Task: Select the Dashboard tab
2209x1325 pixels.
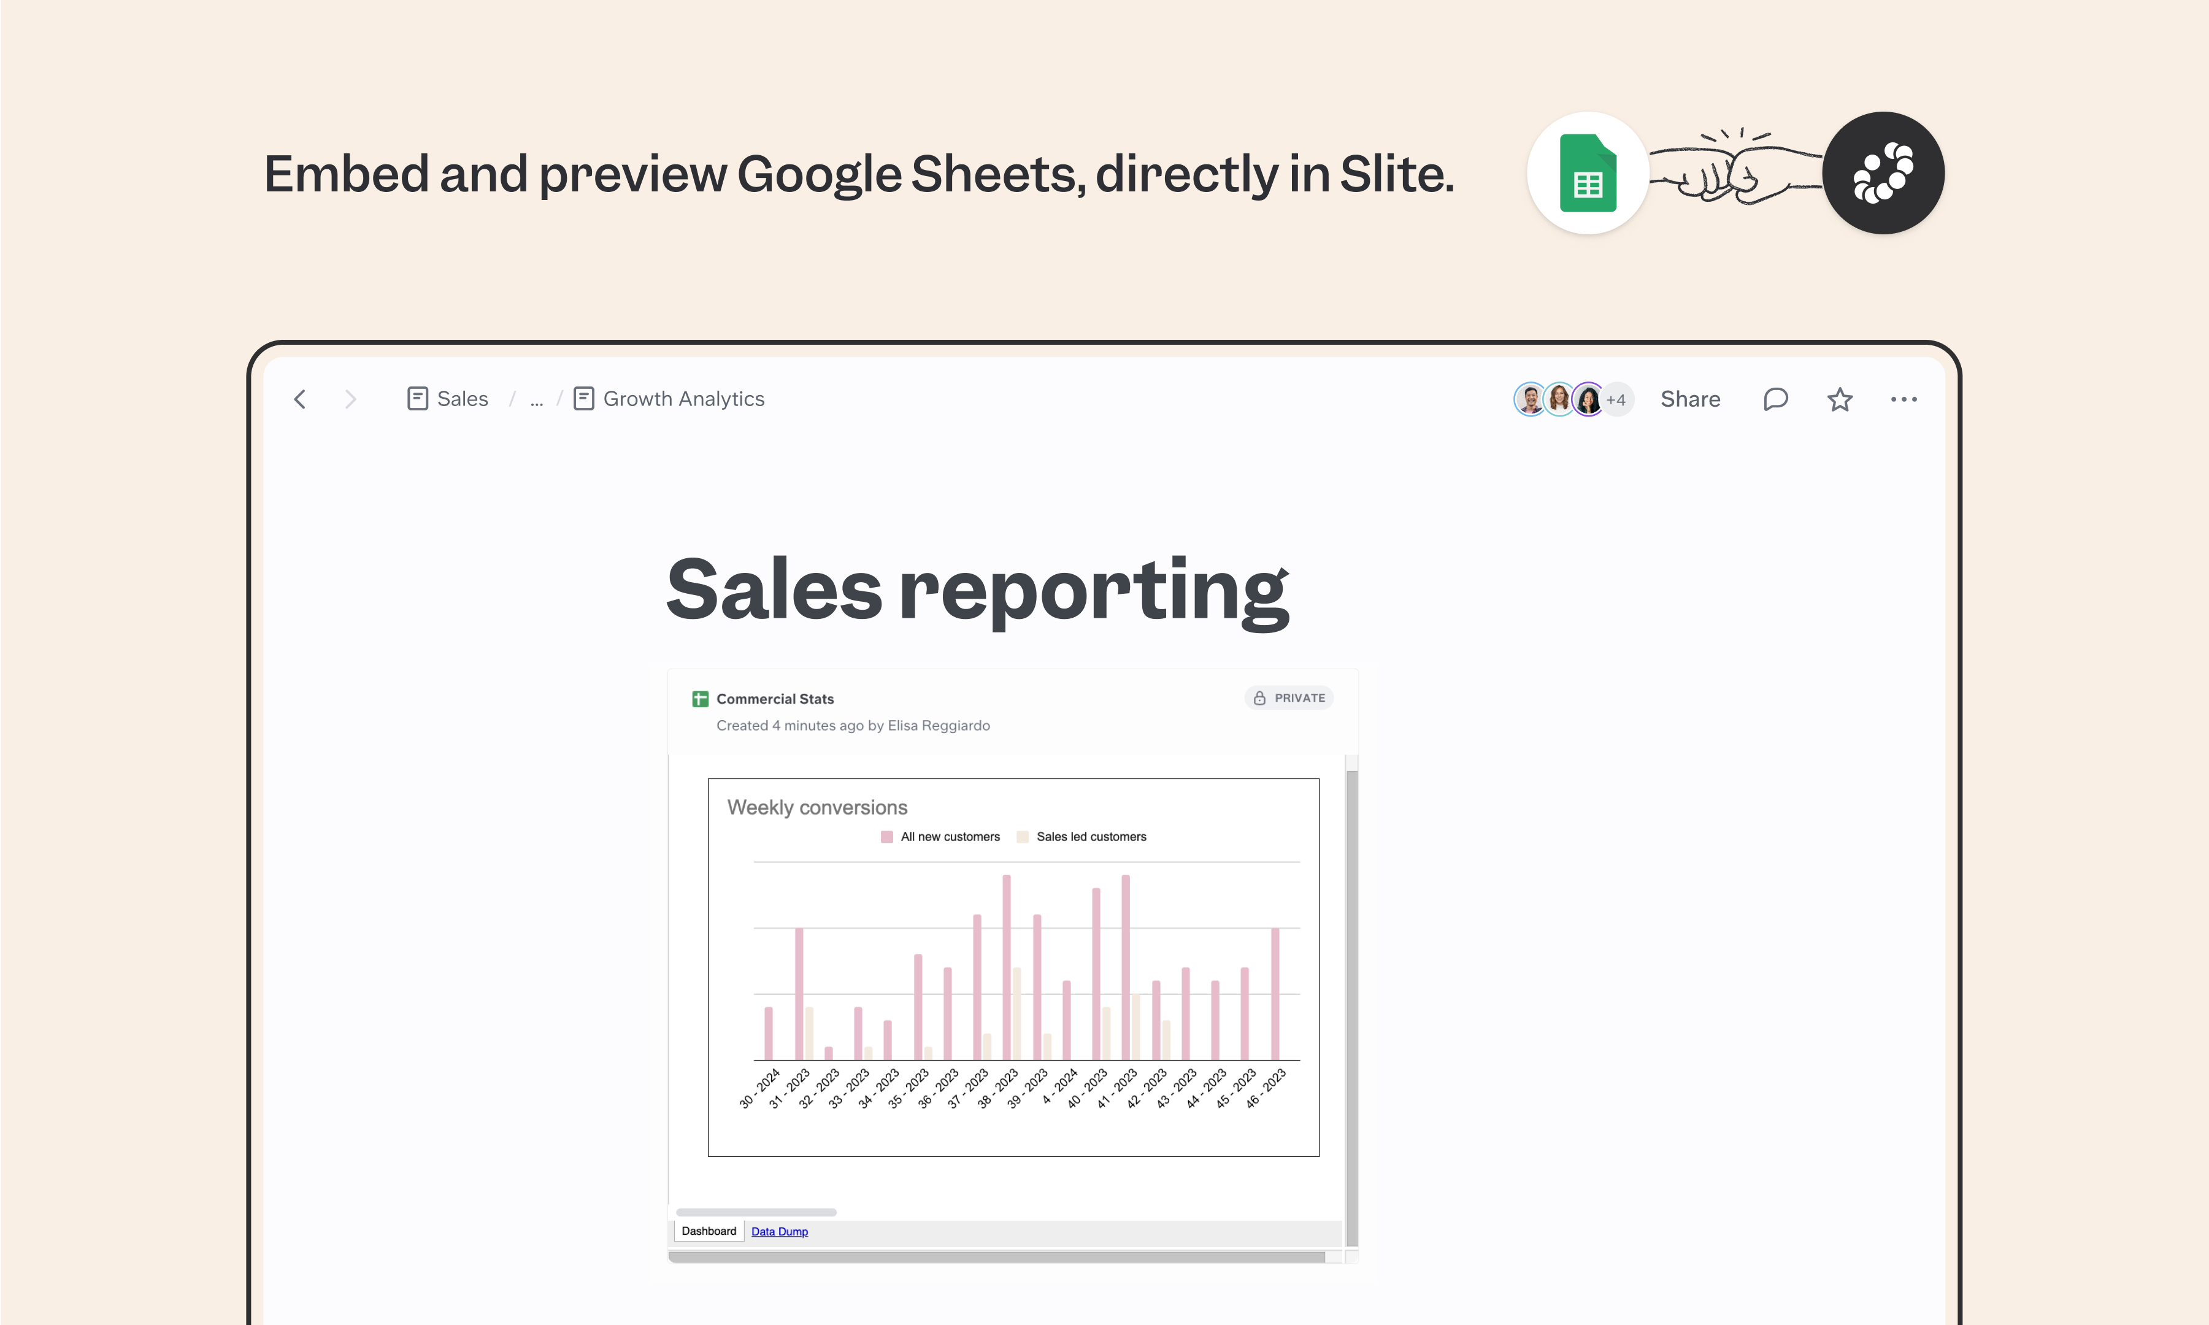Action: [x=708, y=1231]
